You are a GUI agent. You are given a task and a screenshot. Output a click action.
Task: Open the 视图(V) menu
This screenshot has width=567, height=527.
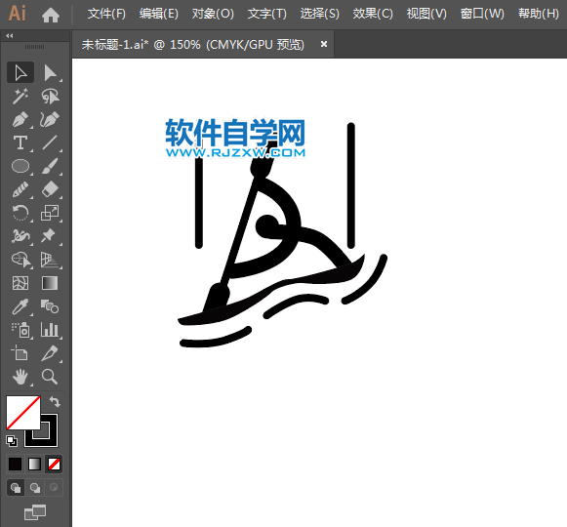click(426, 14)
